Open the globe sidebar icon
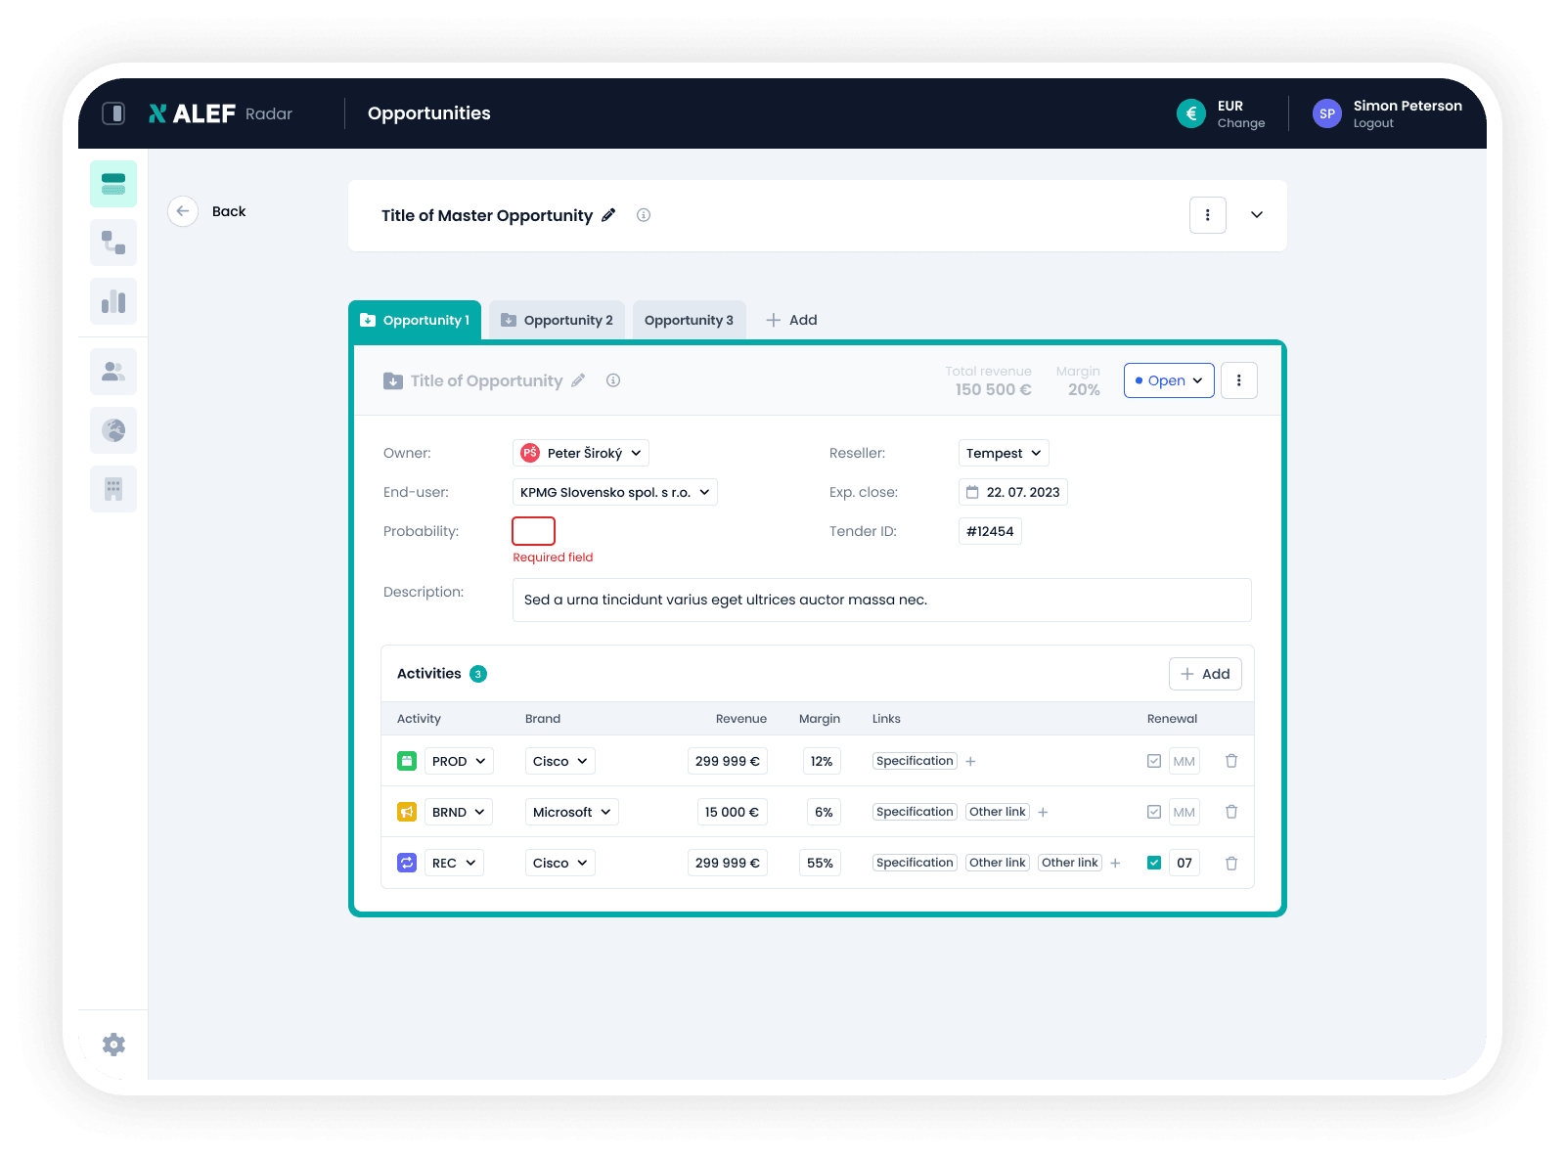Viewport: 1565px width, 1158px height. pos(113,430)
